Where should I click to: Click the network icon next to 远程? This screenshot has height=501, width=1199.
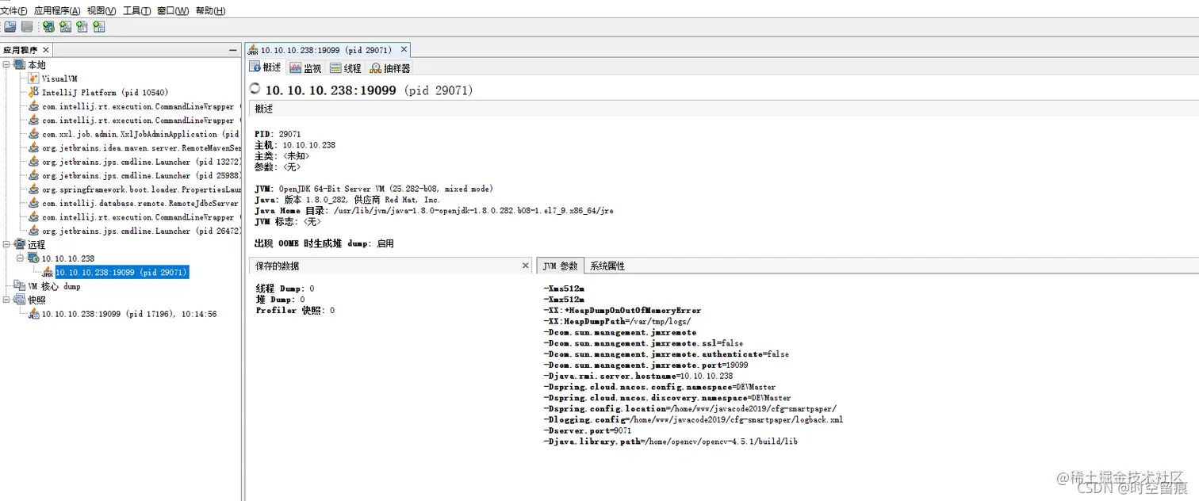[x=19, y=245]
